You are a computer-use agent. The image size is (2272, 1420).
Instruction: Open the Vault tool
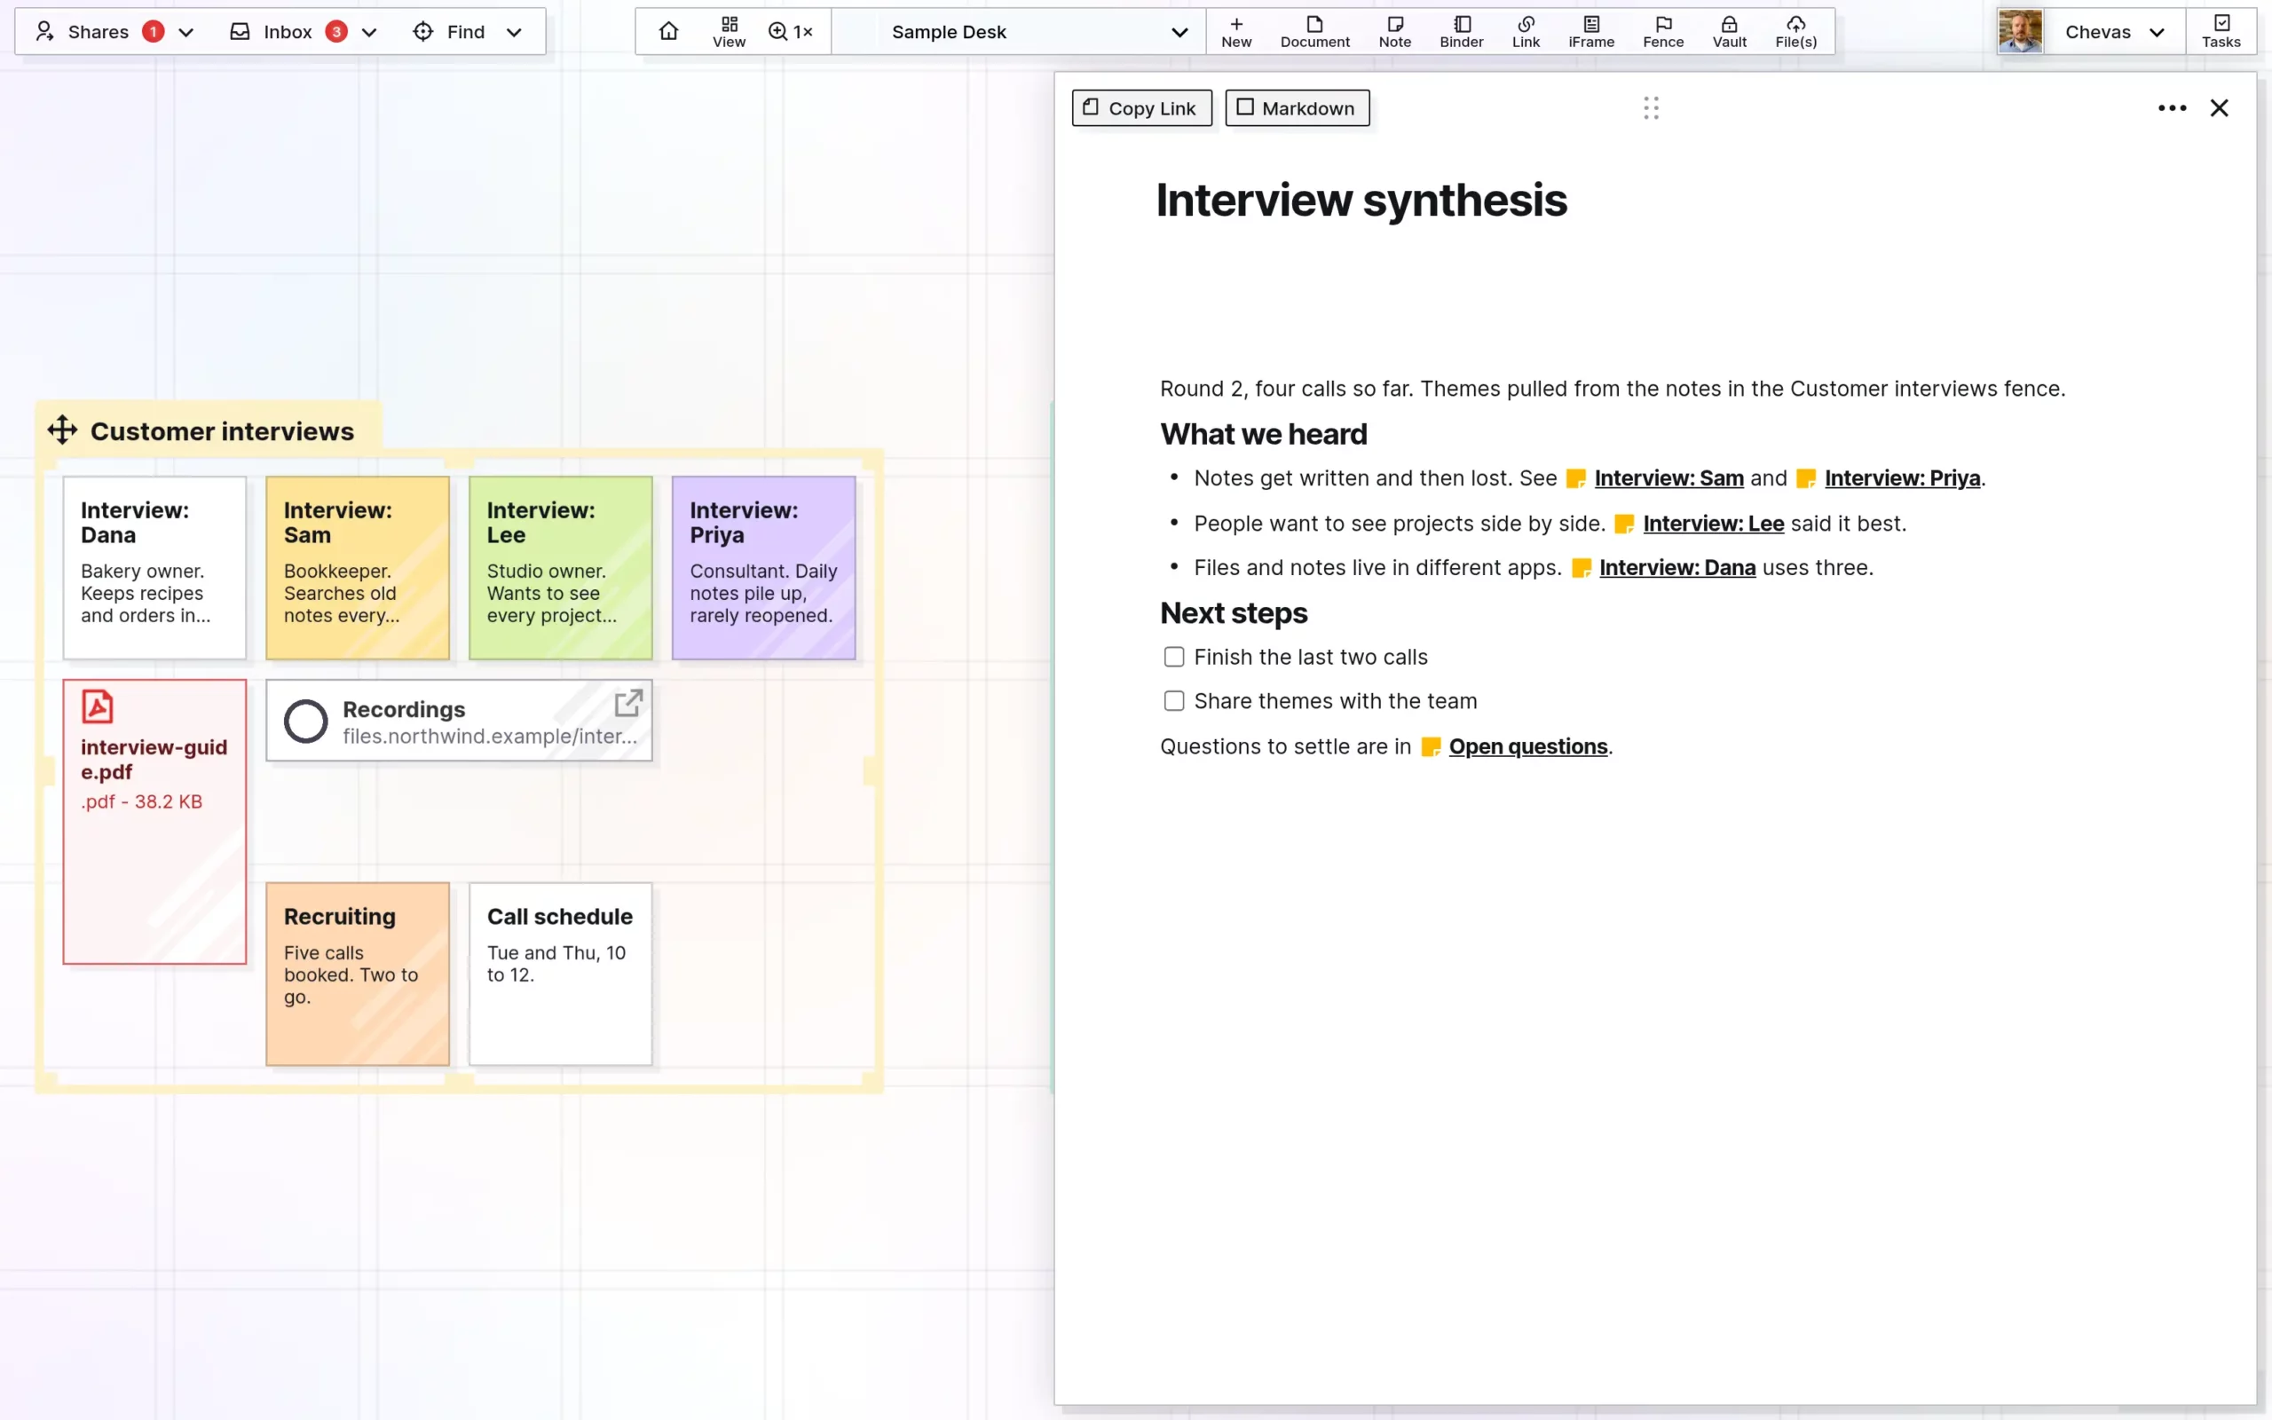[x=1729, y=31]
